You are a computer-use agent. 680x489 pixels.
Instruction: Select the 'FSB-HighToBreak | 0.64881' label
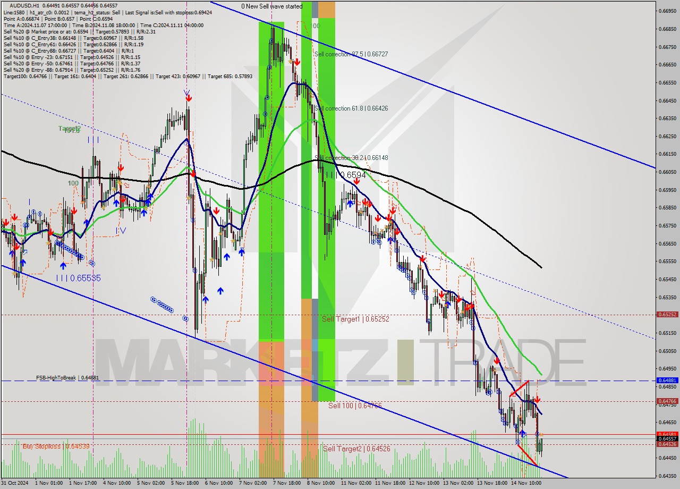pos(67,378)
